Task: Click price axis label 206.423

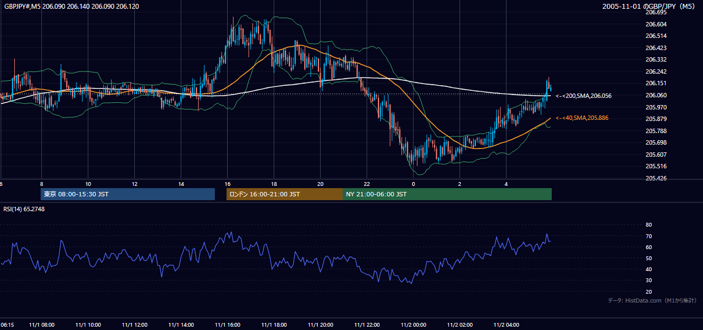Action: point(656,48)
